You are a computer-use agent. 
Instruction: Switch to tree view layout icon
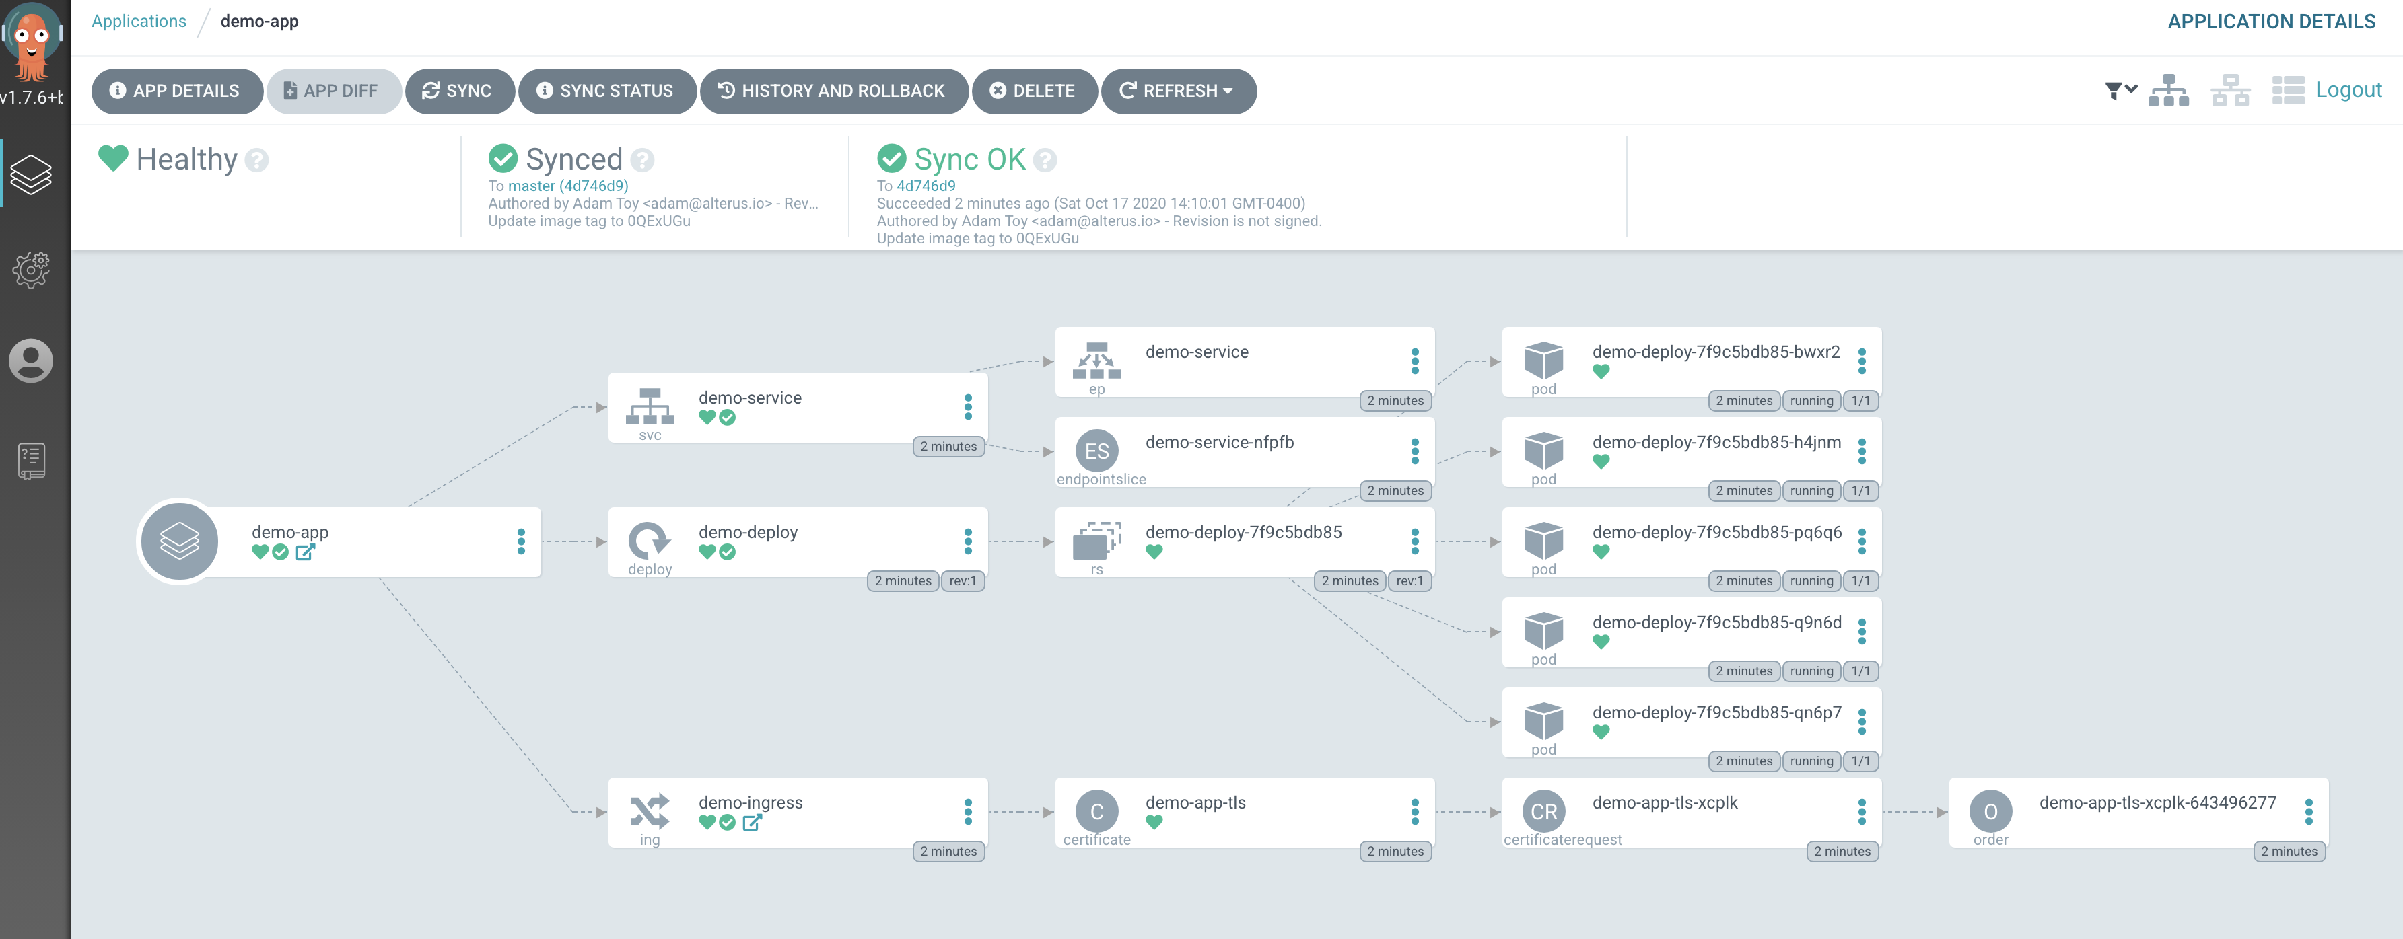tap(2168, 90)
